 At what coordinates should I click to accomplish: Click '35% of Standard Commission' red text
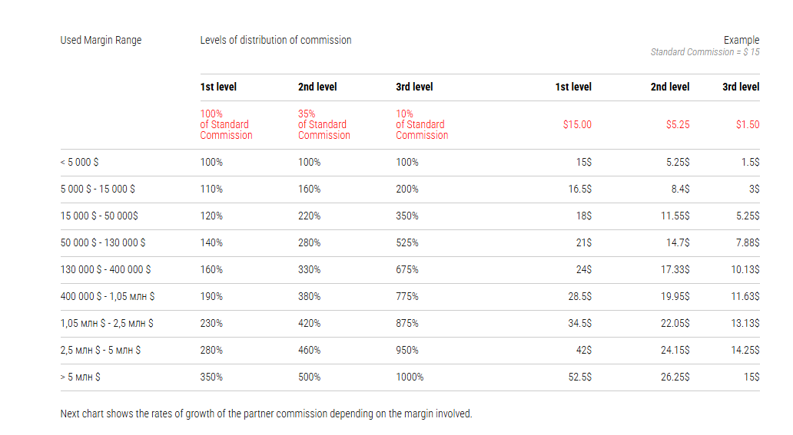click(322, 124)
